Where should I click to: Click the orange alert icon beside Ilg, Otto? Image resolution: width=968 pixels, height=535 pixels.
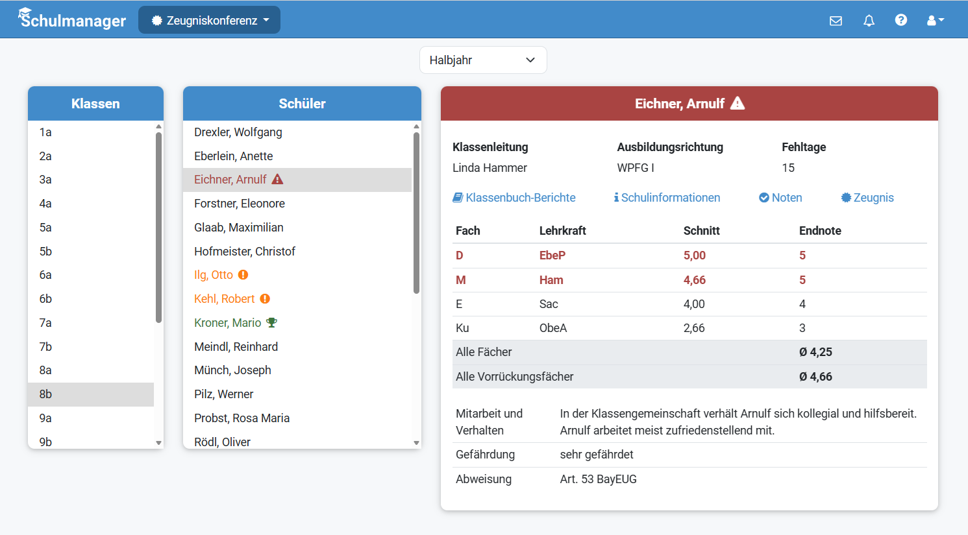click(243, 275)
